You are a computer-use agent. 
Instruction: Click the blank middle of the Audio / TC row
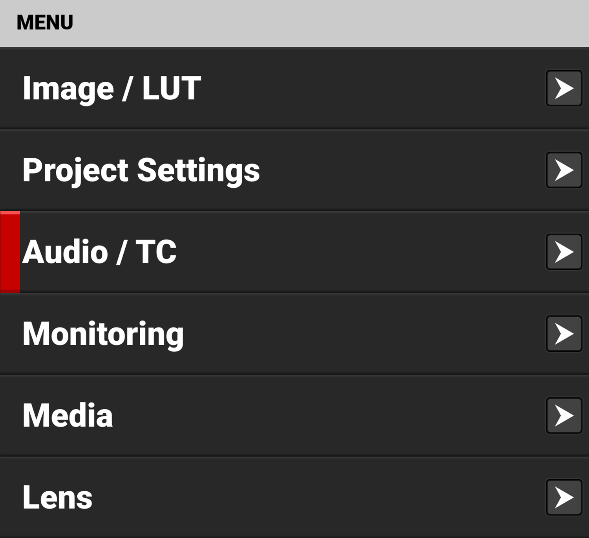tap(353, 252)
